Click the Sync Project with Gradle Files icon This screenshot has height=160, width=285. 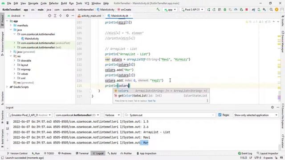tap(253, 10)
